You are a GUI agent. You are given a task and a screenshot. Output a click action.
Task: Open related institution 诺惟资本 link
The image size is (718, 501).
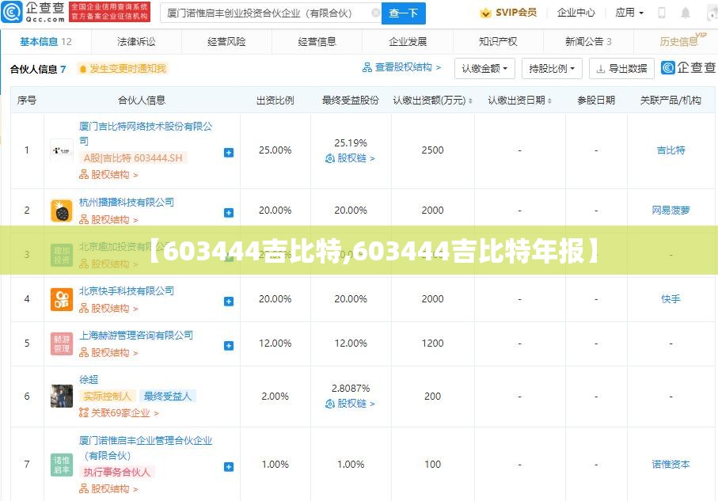(671, 465)
